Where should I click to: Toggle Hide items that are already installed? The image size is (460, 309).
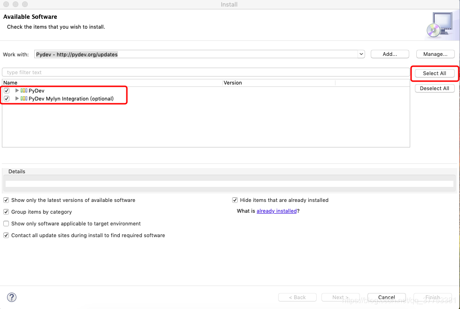tap(234, 200)
